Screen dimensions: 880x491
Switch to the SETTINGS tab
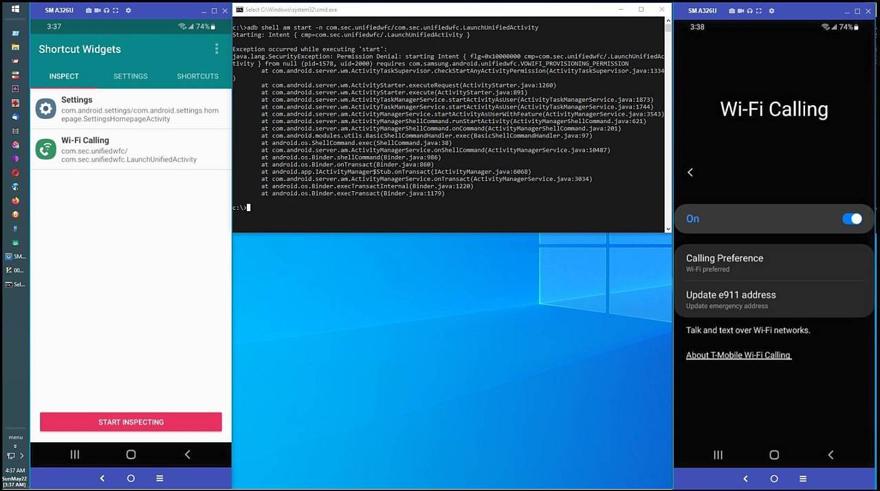tap(131, 76)
